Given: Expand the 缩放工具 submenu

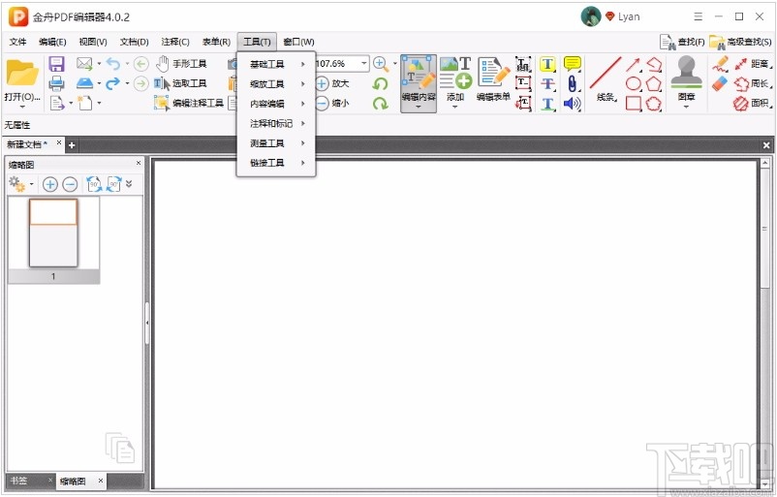Looking at the screenshot, I should click(x=276, y=83).
